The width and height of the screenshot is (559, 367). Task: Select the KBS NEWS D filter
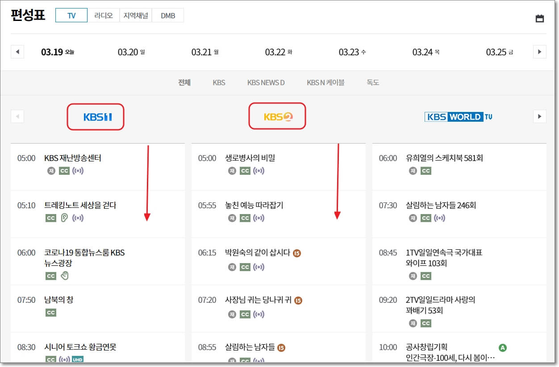click(266, 82)
